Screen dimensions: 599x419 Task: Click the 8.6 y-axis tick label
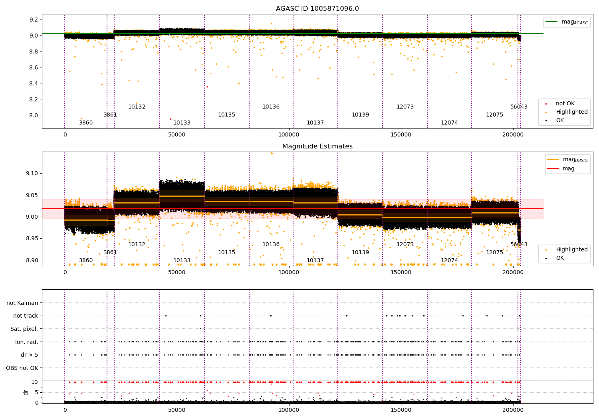click(x=34, y=67)
